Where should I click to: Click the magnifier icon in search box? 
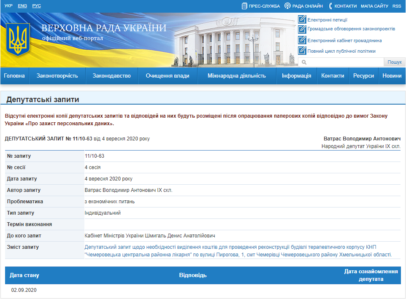tap(304, 62)
